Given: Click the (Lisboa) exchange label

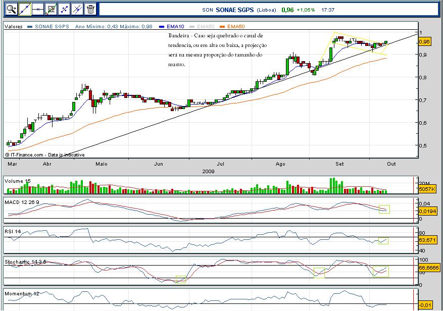Looking at the screenshot, I should 266,10.
